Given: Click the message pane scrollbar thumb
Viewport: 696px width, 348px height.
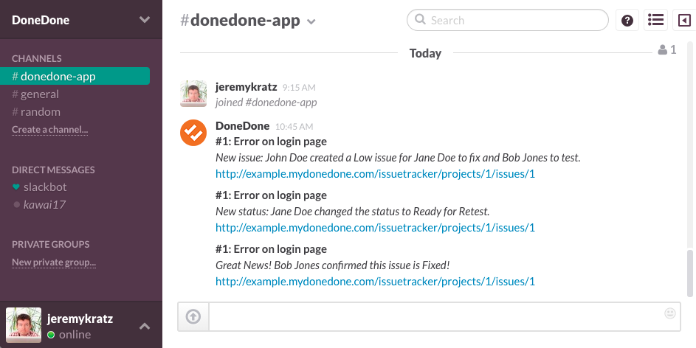Looking at the screenshot, I should pos(690,273).
